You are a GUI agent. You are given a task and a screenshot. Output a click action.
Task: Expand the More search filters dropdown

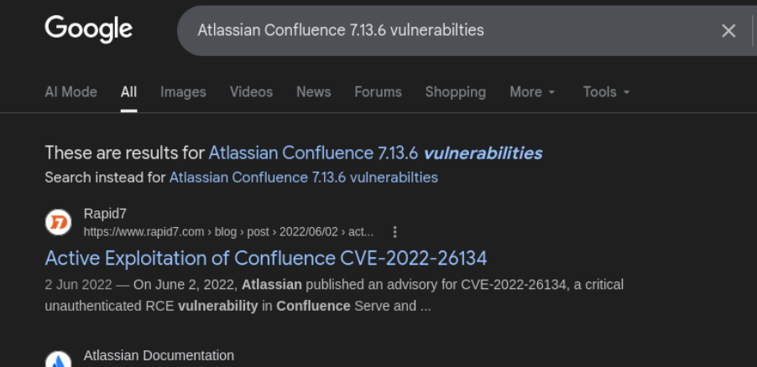click(x=532, y=92)
